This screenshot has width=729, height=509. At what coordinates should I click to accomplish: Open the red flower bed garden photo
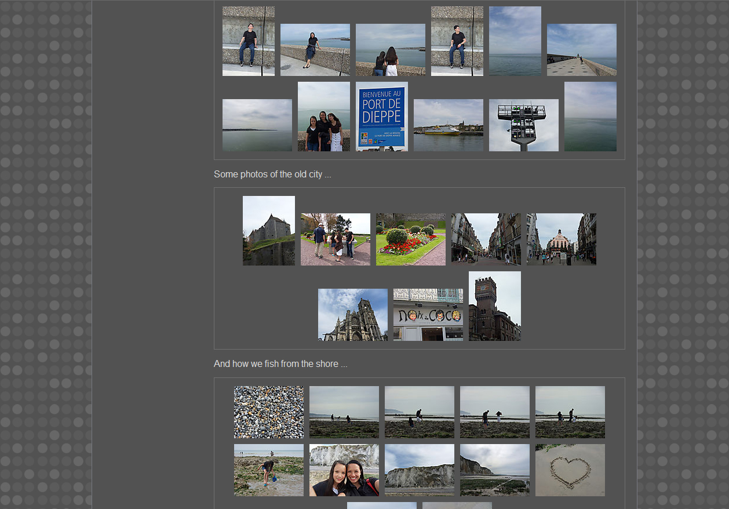(x=410, y=239)
